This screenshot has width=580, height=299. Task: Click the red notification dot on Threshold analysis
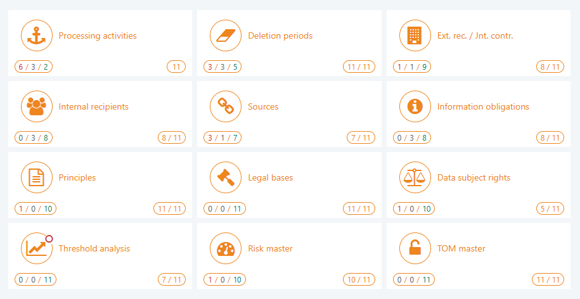[49, 239]
